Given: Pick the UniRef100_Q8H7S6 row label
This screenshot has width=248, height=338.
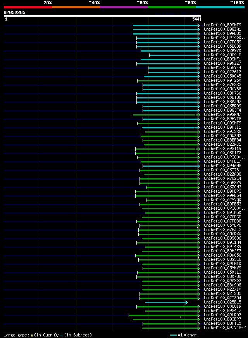Looking at the screenshot, I should [x=222, y=93].
